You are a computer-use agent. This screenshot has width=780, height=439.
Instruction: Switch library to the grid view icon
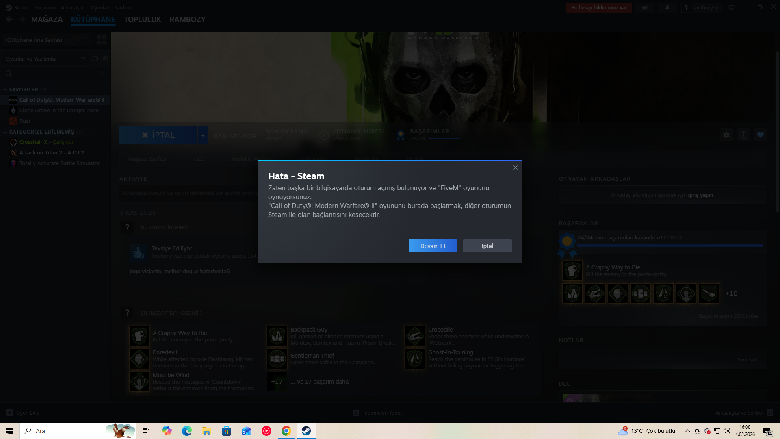(x=101, y=39)
